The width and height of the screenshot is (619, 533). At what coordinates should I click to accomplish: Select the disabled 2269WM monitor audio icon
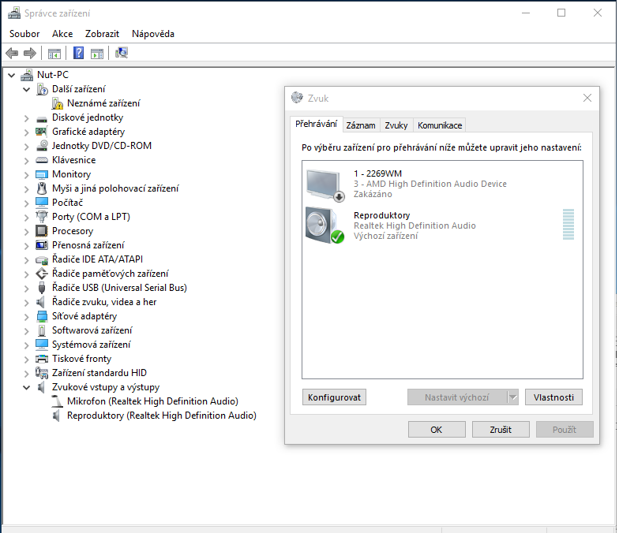[325, 184]
